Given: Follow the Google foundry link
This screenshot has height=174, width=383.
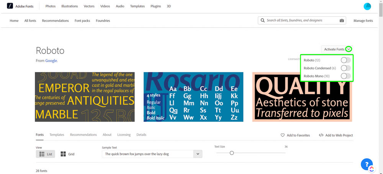Looking at the screenshot, I should click(x=51, y=61).
